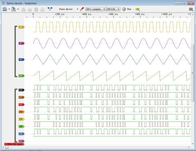Image resolution: width=196 pixels, height=151 pixels.
Task: Open the Demo device selector dropdown
Action: point(67,9)
